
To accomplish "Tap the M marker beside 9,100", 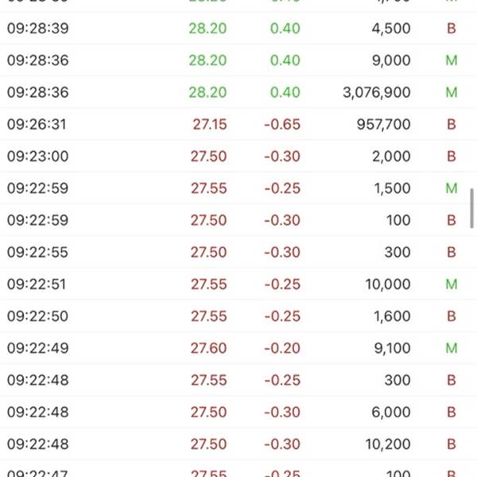I will coord(452,347).
